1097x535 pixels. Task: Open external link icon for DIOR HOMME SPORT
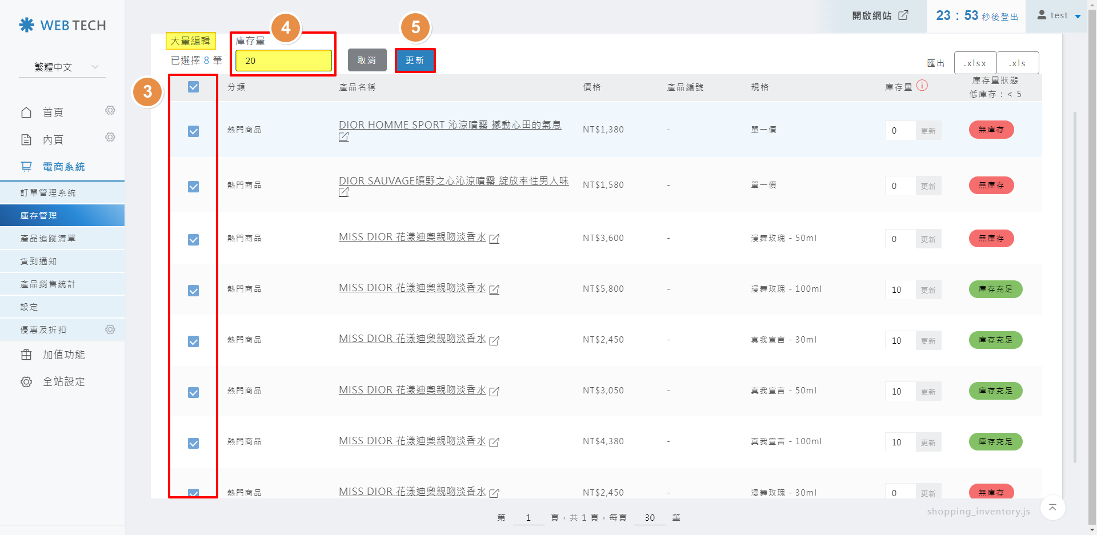coord(343,137)
